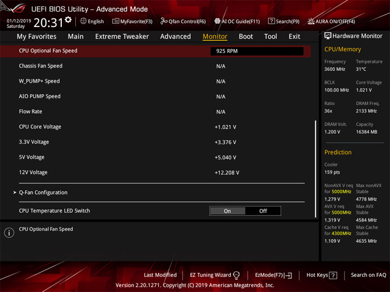Image resolution: width=390 pixels, height=292 pixels.
Task: Click the EZ Tuning Wizard bulb icon
Action: pyautogui.click(x=236, y=275)
